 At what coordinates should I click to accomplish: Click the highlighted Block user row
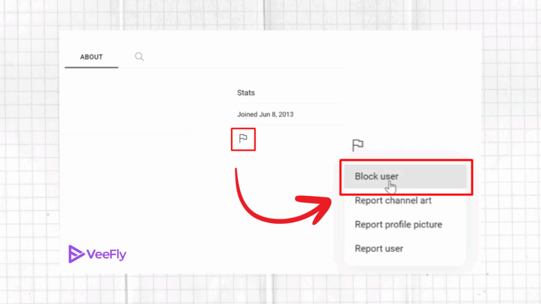[x=406, y=177]
